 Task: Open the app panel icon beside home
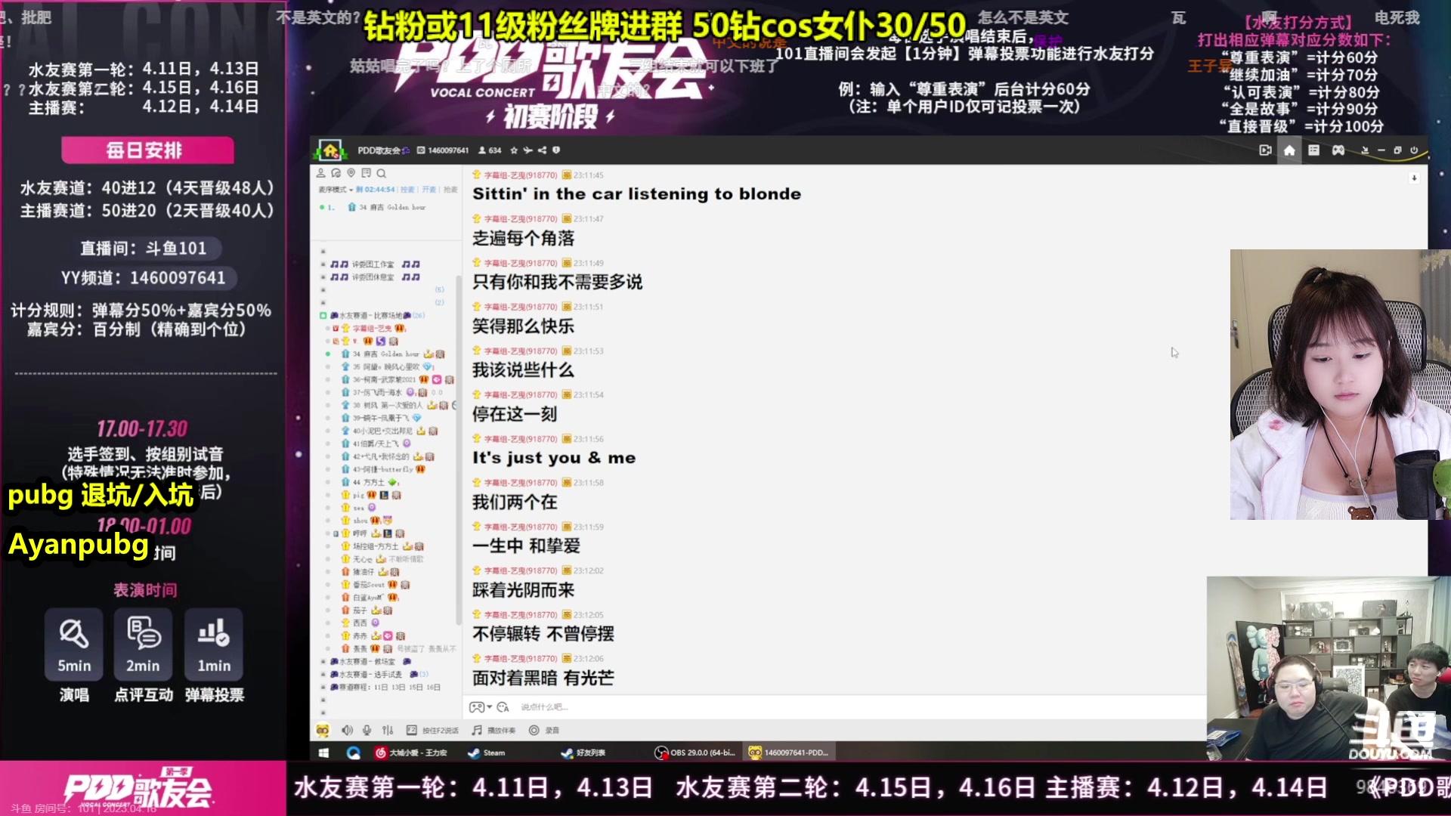tap(1313, 150)
